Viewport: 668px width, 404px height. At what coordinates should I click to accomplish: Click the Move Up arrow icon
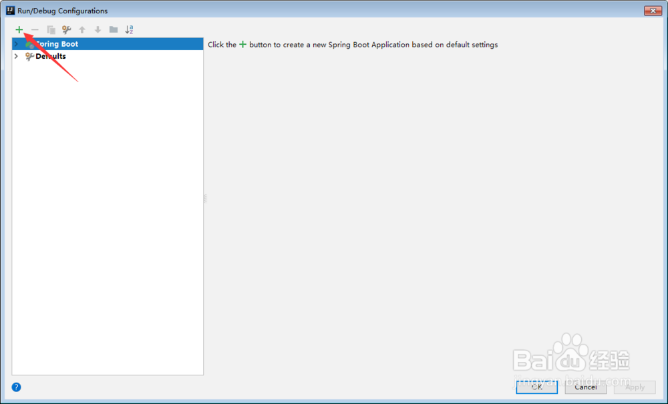(82, 29)
